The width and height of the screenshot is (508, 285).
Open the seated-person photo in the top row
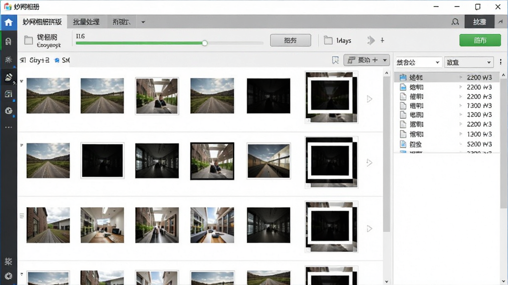point(157,96)
